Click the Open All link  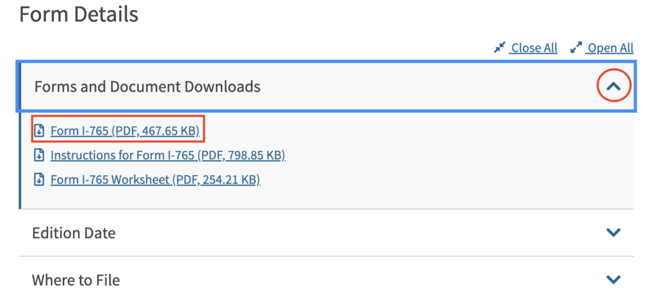(x=610, y=48)
